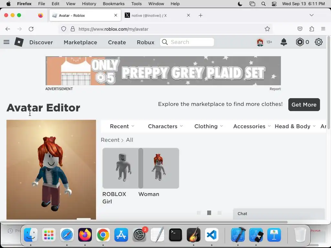Launch Finder from the Dock

click(31, 235)
